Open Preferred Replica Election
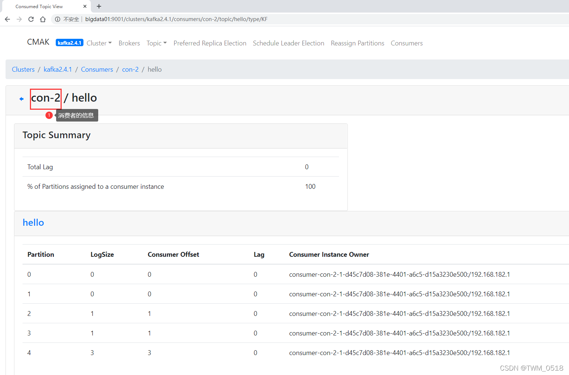Image resolution: width=569 pixels, height=375 pixels. 210,43
